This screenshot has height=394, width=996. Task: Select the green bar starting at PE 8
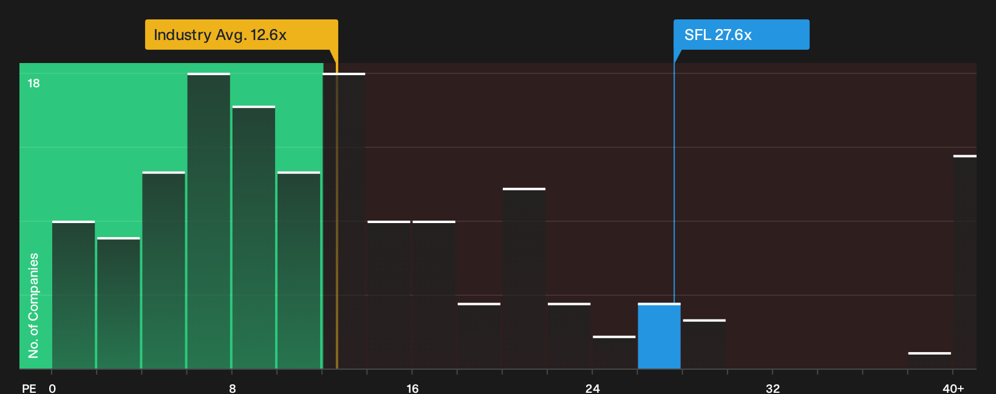pyautogui.click(x=254, y=237)
